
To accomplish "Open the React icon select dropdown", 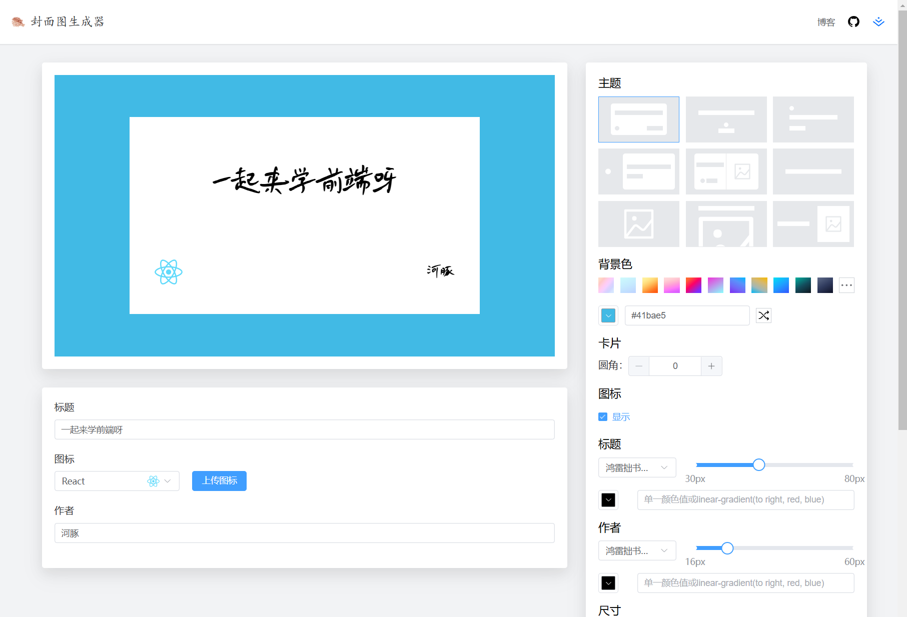I will [x=117, y=481].
